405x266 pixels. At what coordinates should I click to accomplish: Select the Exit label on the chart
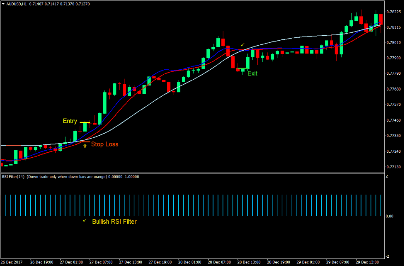(x=253, y=73)
